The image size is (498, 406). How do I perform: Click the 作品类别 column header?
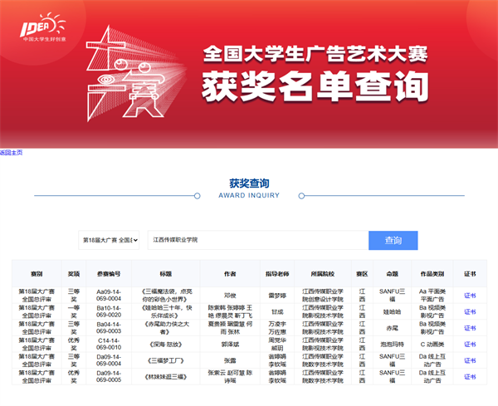(x=432, y=274)
